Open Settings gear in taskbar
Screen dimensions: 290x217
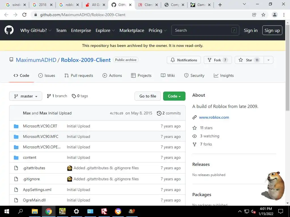(x=76, y=211)
